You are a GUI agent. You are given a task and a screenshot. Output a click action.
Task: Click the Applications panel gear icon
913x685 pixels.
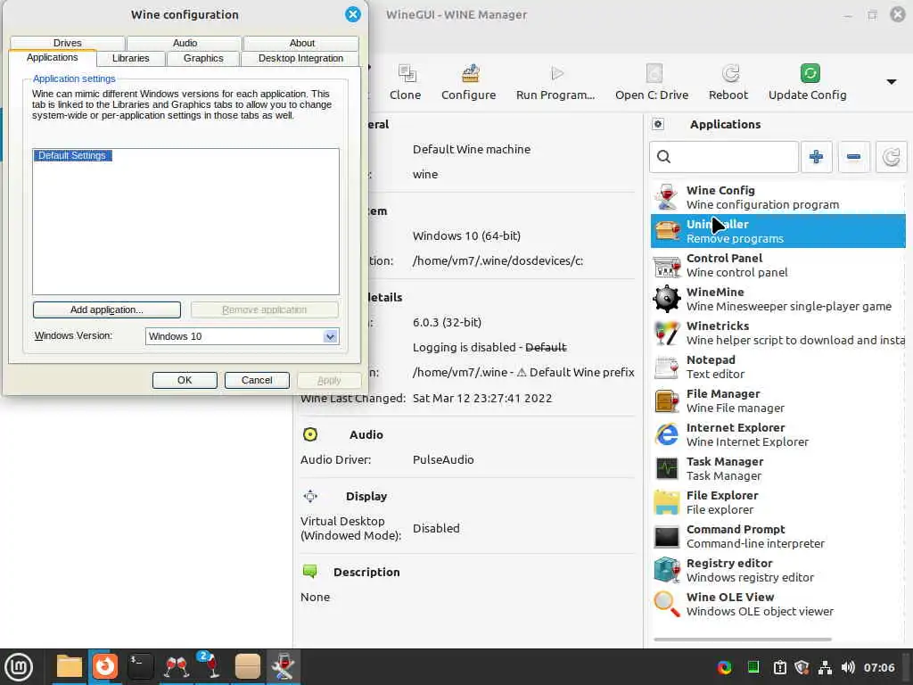pyautogui.click(x=657, y=124)
